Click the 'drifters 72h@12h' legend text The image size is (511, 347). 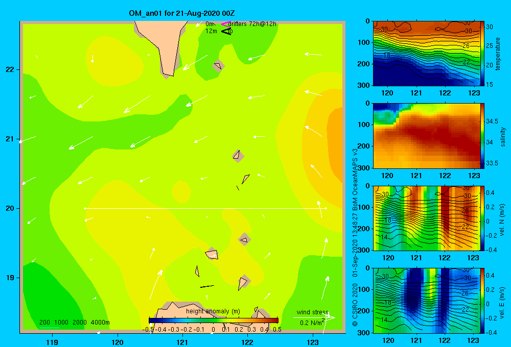click(x=252, y=24)
